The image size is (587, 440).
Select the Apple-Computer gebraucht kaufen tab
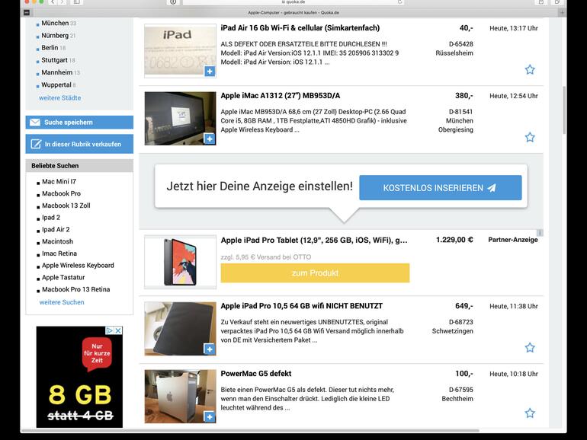coord(293,13)
